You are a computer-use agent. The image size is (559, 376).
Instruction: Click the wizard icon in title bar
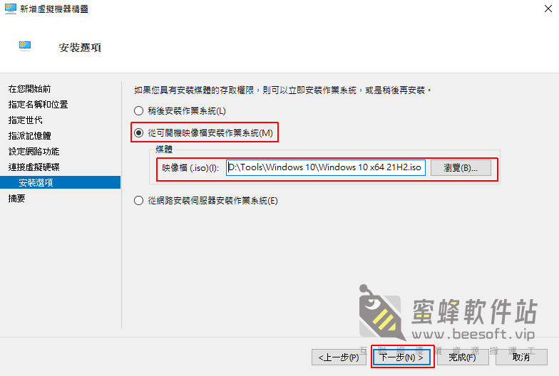(10, 9)
